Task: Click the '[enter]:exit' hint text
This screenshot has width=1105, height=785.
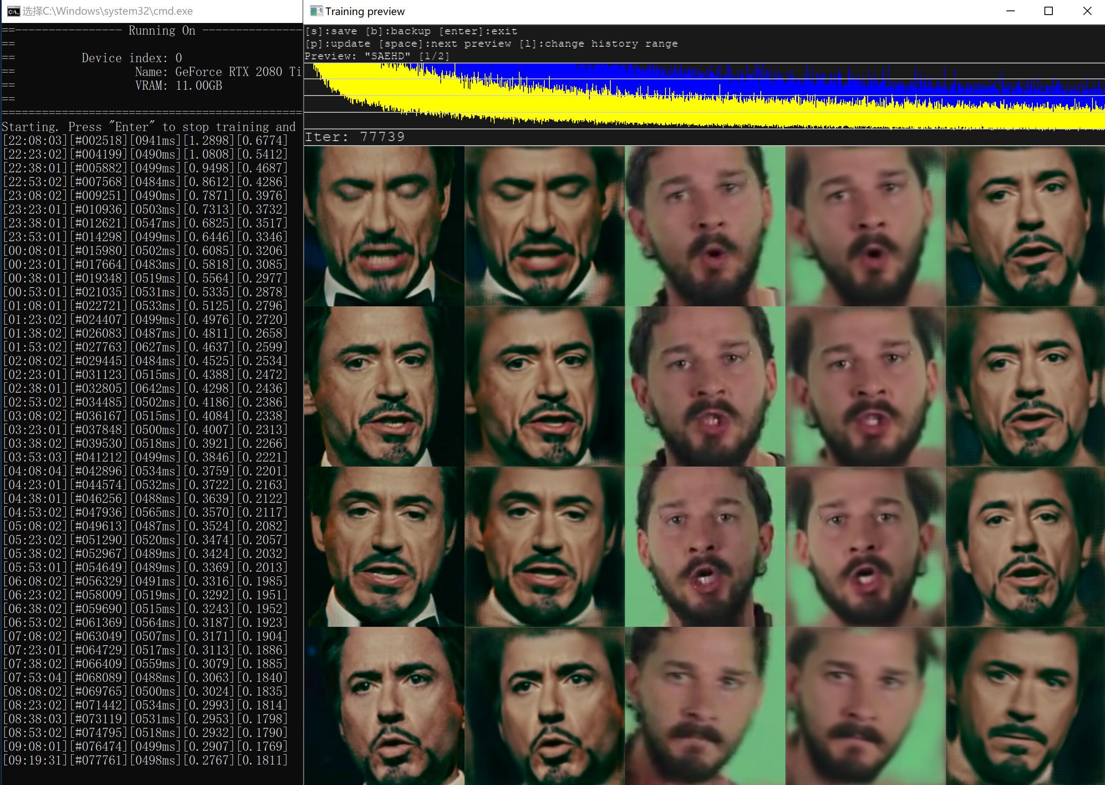Action: click(478, 31)
